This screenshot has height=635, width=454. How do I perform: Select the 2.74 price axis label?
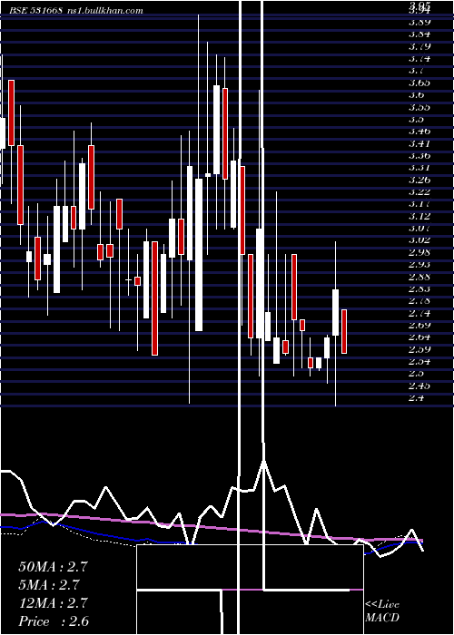tap(419, 313)
